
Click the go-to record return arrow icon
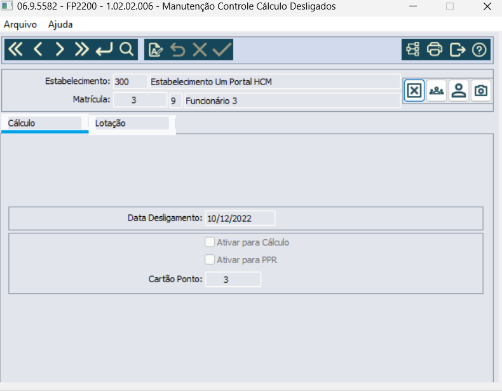pyautogui.click(x=104, y=50)
